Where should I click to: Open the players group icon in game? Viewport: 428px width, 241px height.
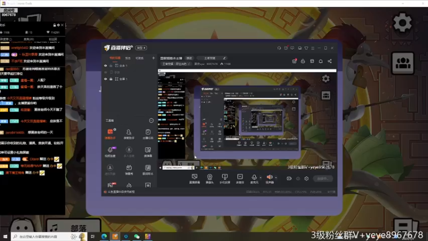click(x=403, y=63)
